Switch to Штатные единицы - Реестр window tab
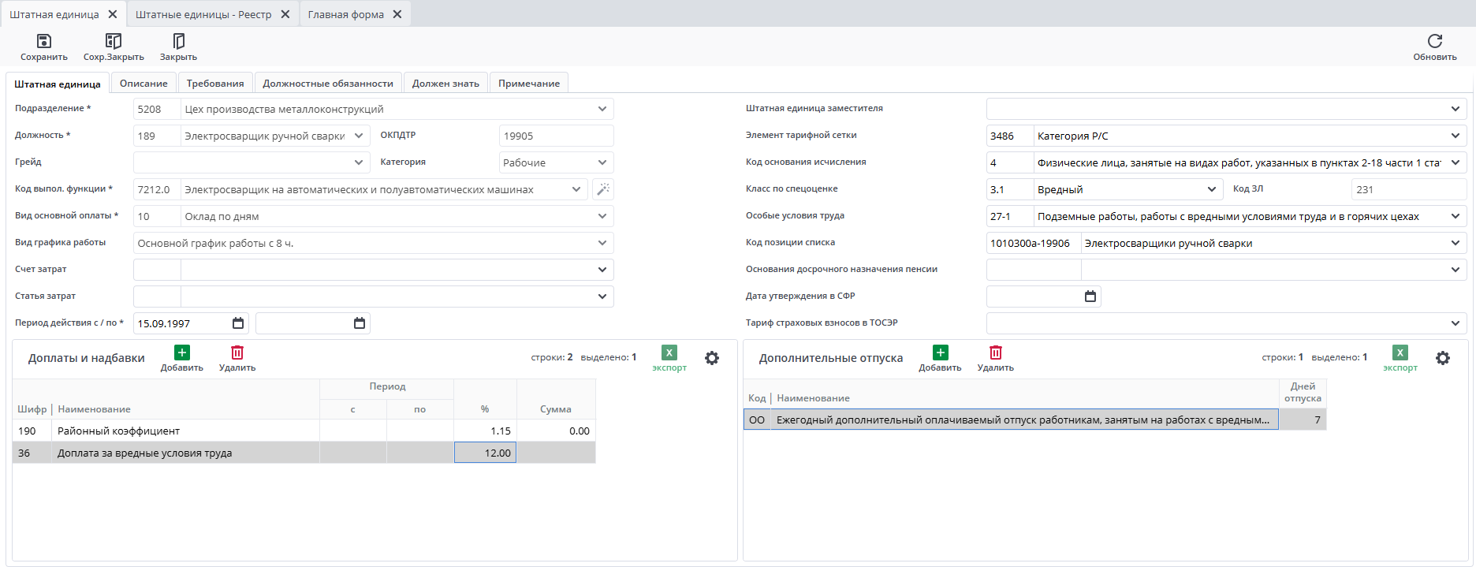This screenshot has width=1476, height=567. pos(203,14)
